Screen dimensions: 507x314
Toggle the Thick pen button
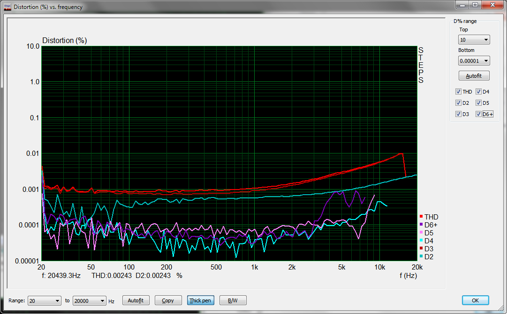point(200,300)
